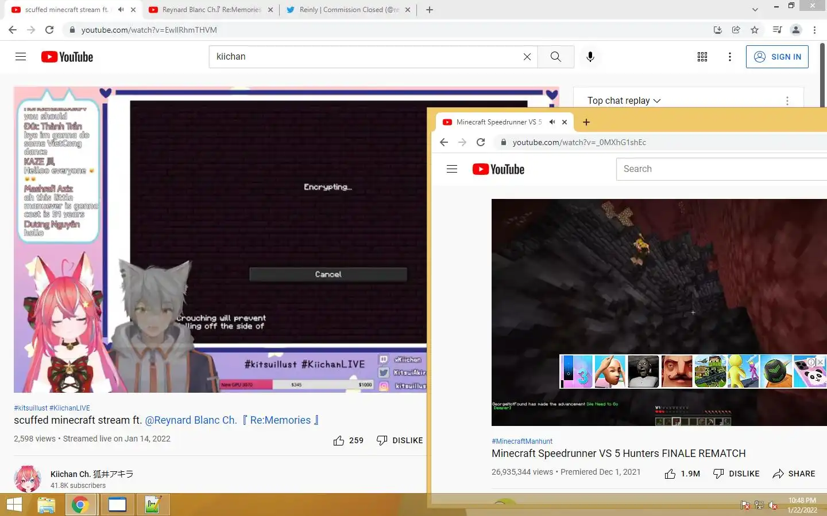Open Windows Start button on taskbar

14,505
